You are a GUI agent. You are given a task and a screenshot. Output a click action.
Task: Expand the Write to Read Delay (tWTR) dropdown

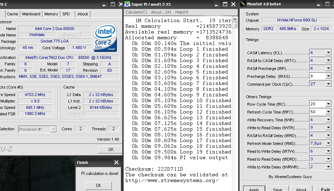328,127
